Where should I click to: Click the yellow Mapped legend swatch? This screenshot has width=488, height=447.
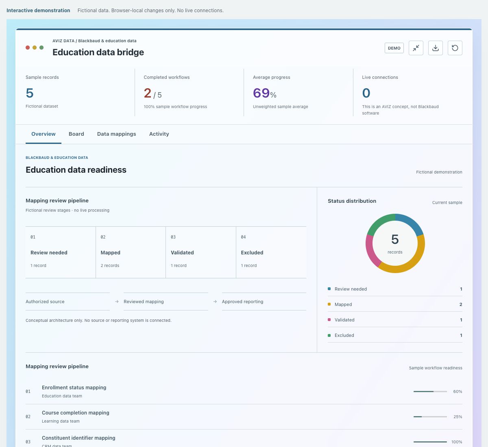[329, 304]
